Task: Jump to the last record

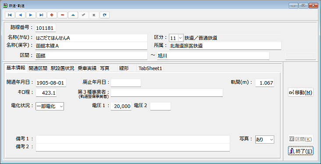Action: [41, 15]
